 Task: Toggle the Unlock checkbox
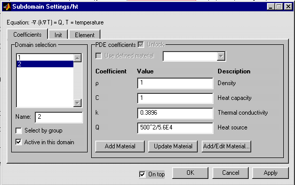tap(141, 45)
